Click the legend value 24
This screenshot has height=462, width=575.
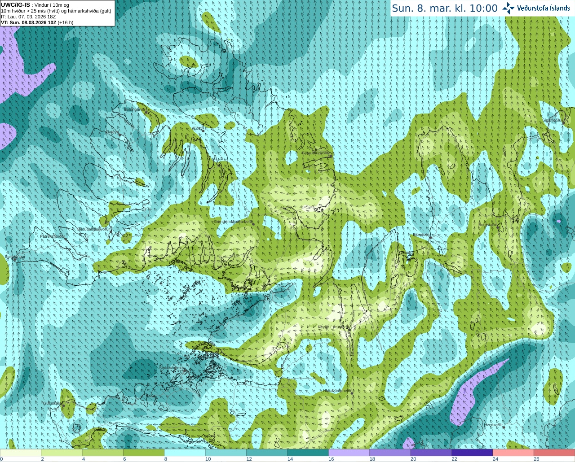coord(495,459)
